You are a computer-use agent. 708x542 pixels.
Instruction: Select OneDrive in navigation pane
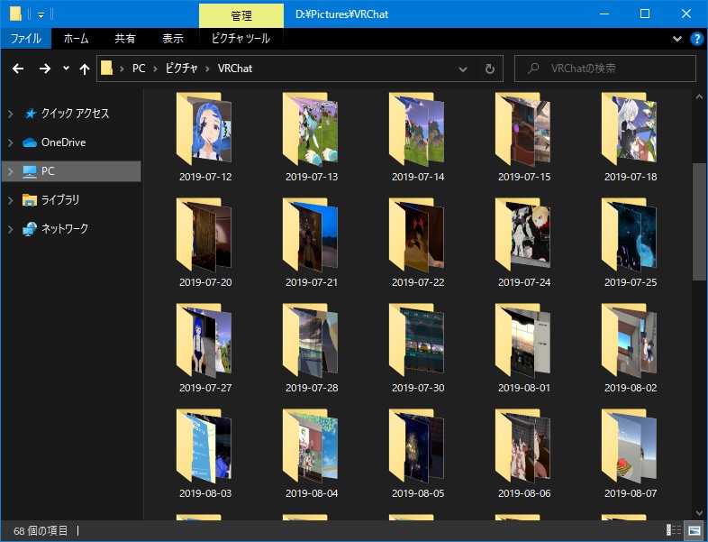pyautogui.click(x=63, y=142)
